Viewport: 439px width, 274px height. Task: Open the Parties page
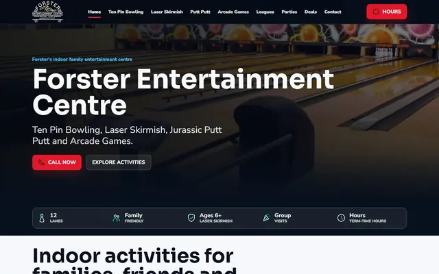pos(289,12)
